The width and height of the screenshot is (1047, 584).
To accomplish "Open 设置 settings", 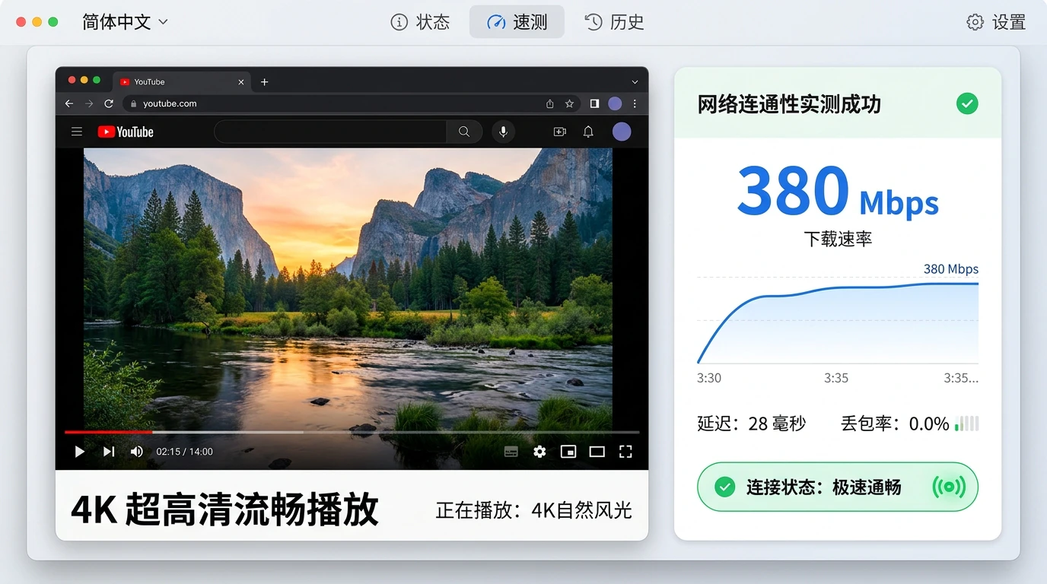I will (996, 22).
